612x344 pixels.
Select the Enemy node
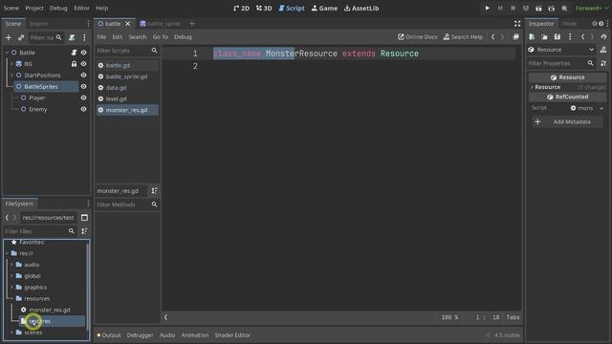[38, 109]
